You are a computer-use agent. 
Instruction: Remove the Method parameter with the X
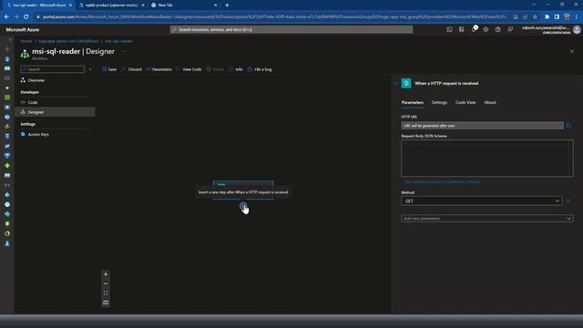pyautogui.click(x=568, y=201)
